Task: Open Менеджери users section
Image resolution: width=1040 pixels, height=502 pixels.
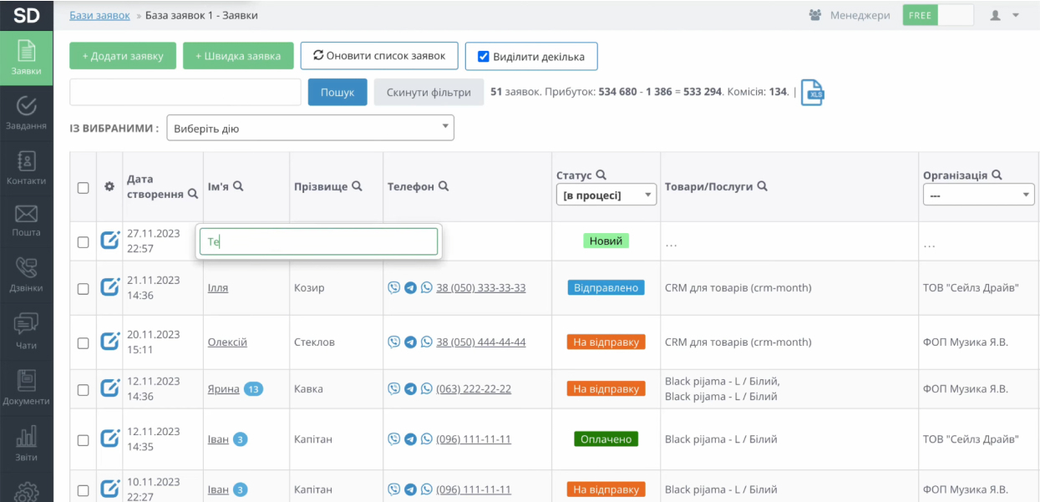Action: pos(850,15)
